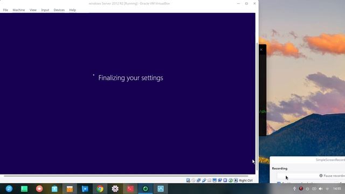The width and height of the screenshot is (345, 194).
Task: Click the purple CPU indicator status icon
Action: [x=225, y=181]
